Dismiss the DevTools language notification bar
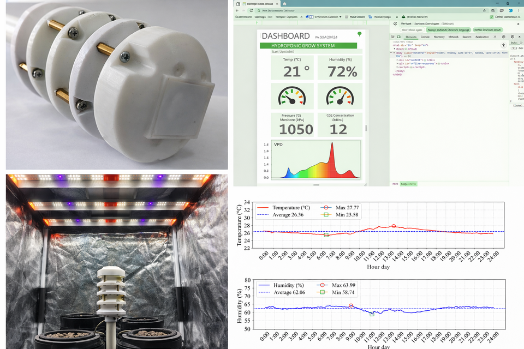 519,24
